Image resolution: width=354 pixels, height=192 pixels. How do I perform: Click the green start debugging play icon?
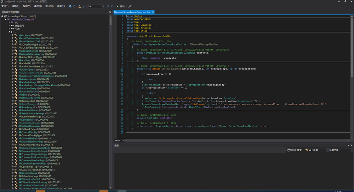click(118, 6)
